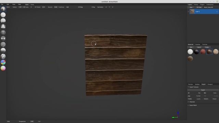Image resolution: width=219 pixels, height=123 pixels.
Task: Select the Fill tool
Action: [3, 20]
